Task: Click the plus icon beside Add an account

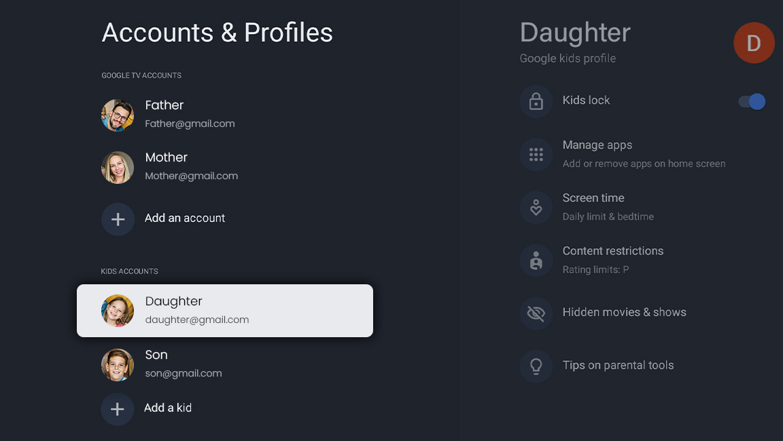Action: pyautogui.click(x=118, y=219)
